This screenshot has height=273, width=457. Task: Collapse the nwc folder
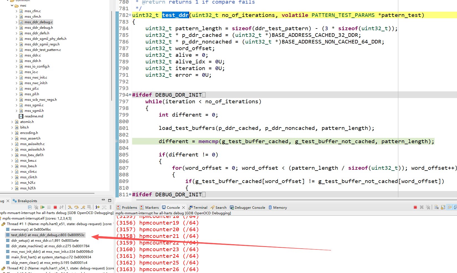click(x=12, y=6)
